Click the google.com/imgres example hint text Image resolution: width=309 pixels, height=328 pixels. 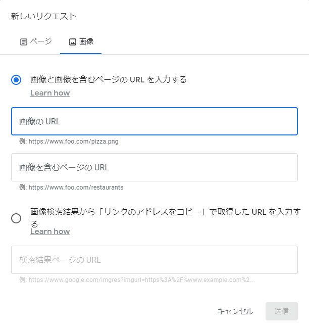click(x=136, y=280)
